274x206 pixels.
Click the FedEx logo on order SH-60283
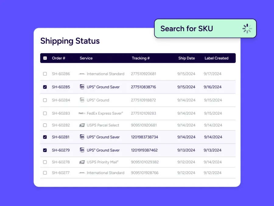click(82, 113)
